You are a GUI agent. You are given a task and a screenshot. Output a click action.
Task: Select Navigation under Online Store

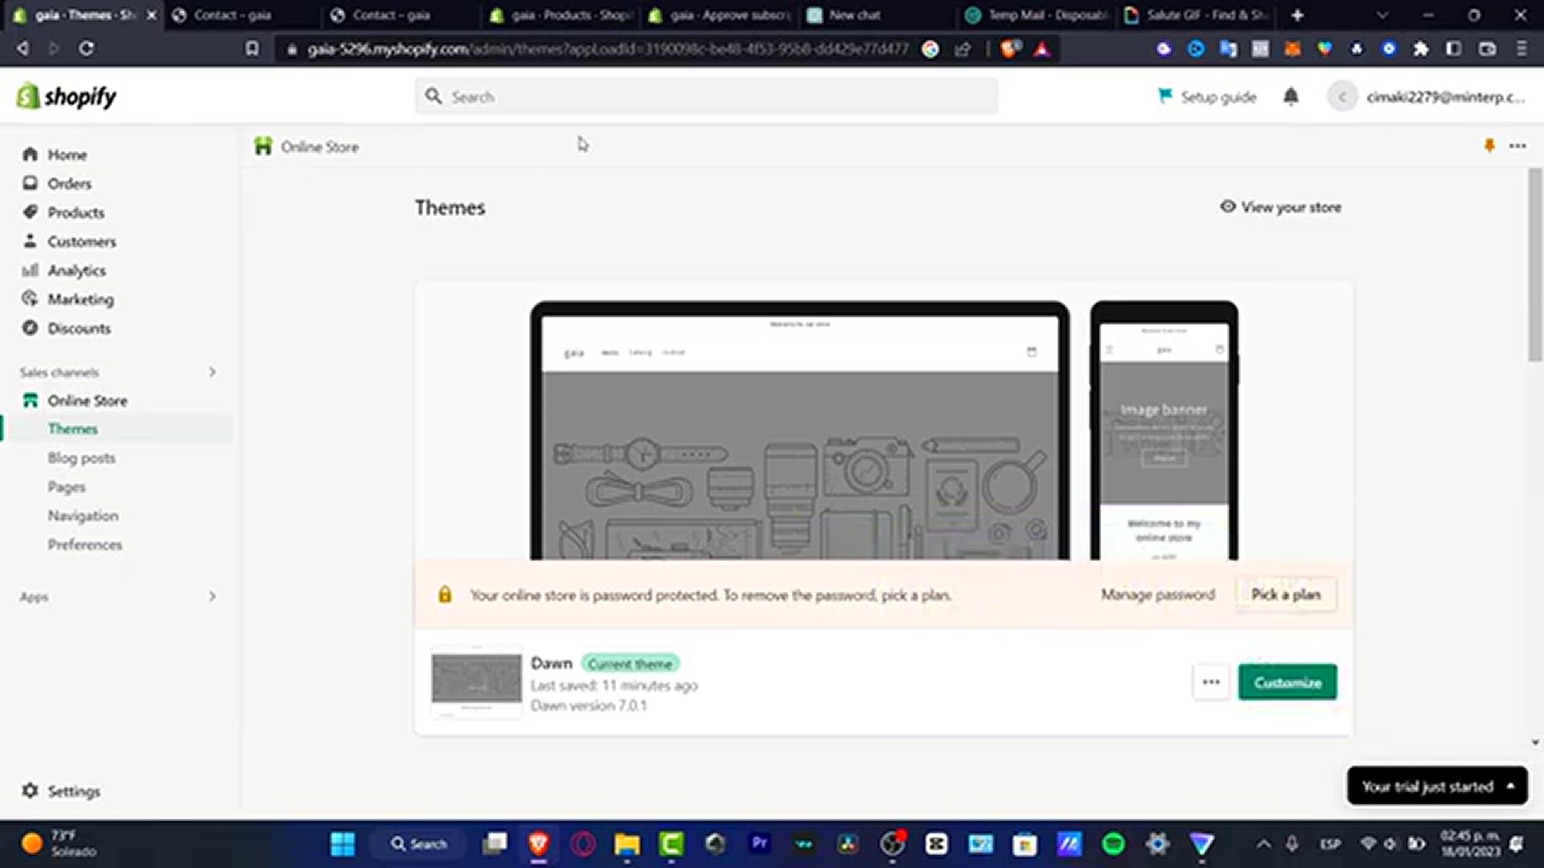click(x=83, y=515)
